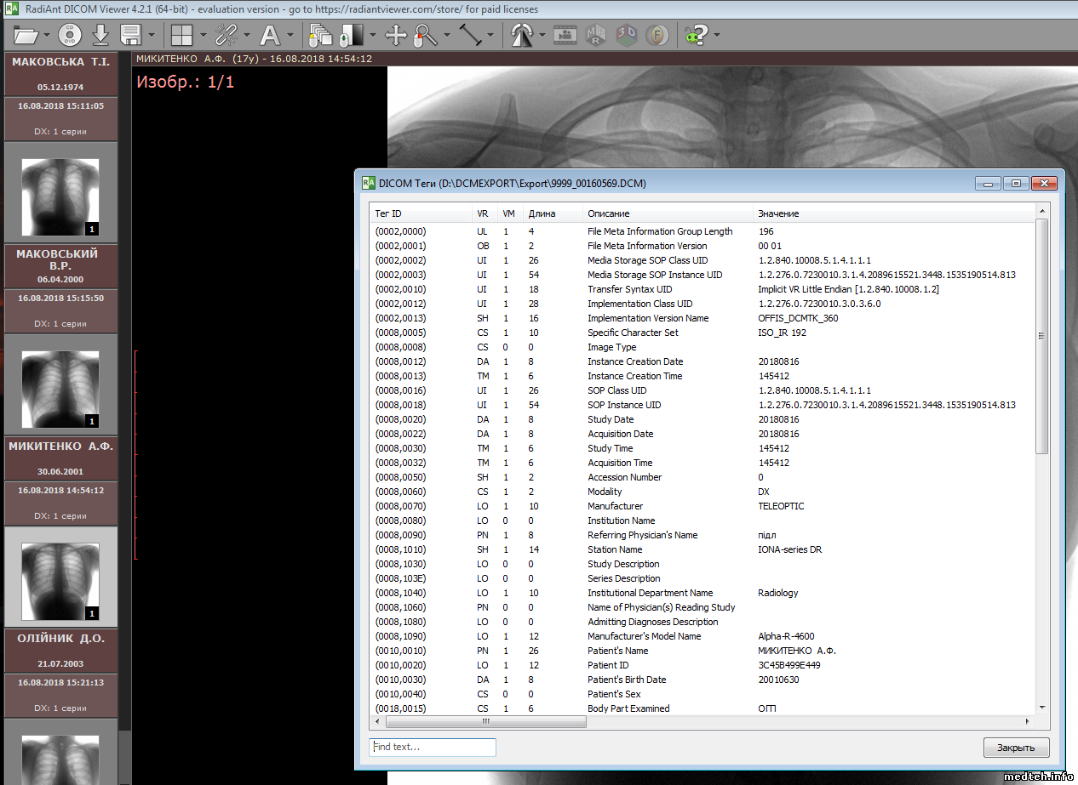This screenshot has width=1078, height=785.
Task: Expand the help icon dropdown arrow
Action: coord(717,35)
